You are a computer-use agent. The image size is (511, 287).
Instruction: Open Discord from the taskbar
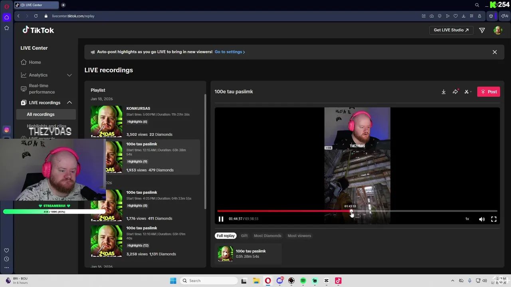click(x=280, y=281)
